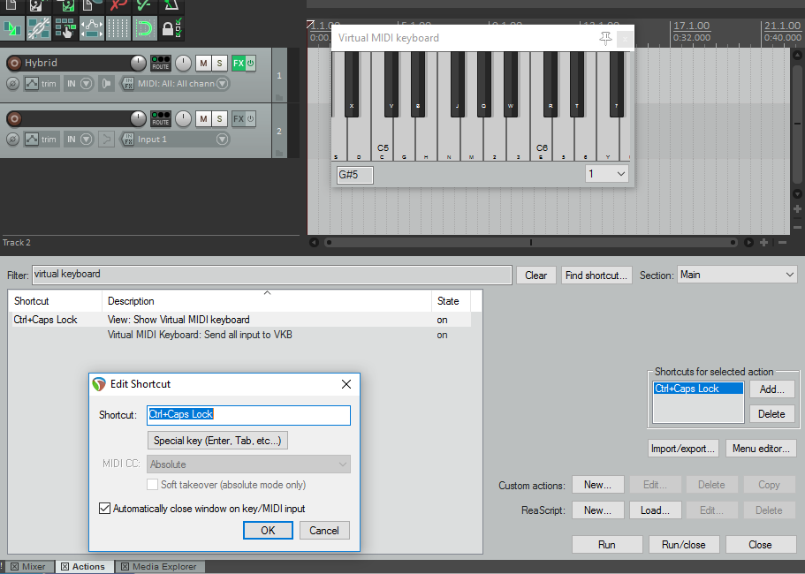Click Run/close button
This screenshot has width=805, height=574.
[684, 545]
